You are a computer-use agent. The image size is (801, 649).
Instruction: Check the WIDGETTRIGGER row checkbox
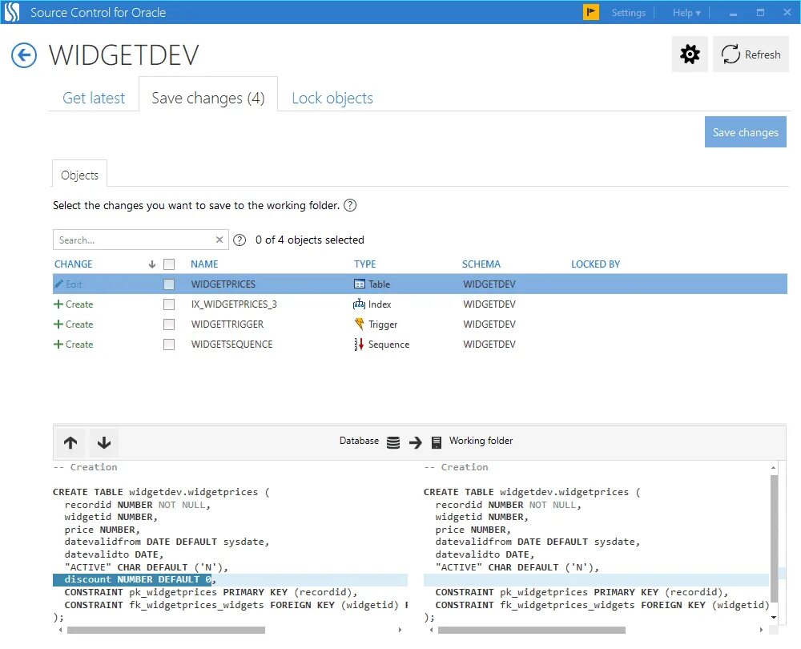pos(169,324)
